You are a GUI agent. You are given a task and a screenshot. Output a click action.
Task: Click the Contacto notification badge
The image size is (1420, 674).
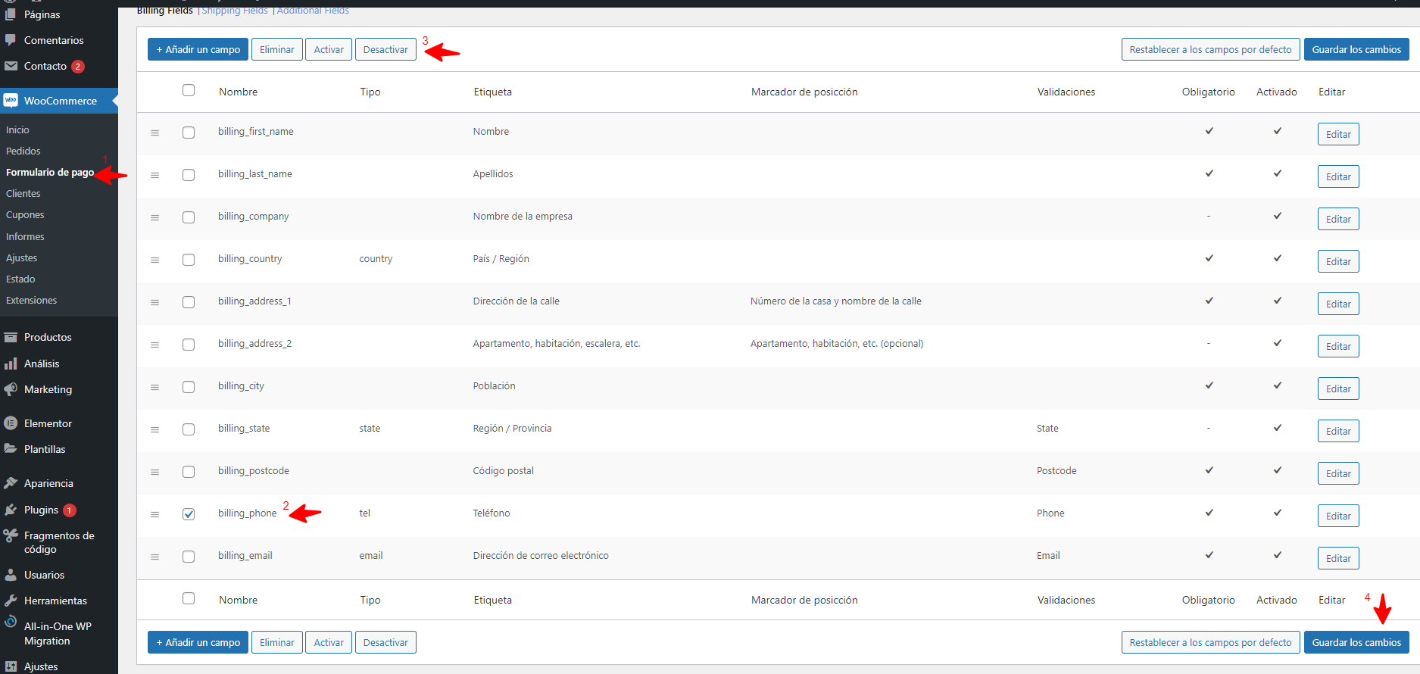tap(77, 67)
